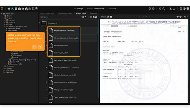Viewport: 190px width, 108px height.
Task: Click the save icon in viewer toolbar
Action: point(111,17)
